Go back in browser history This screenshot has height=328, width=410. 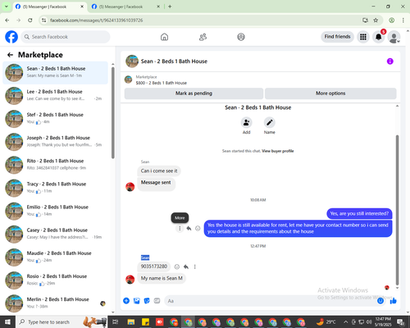(x=7, y=20)
